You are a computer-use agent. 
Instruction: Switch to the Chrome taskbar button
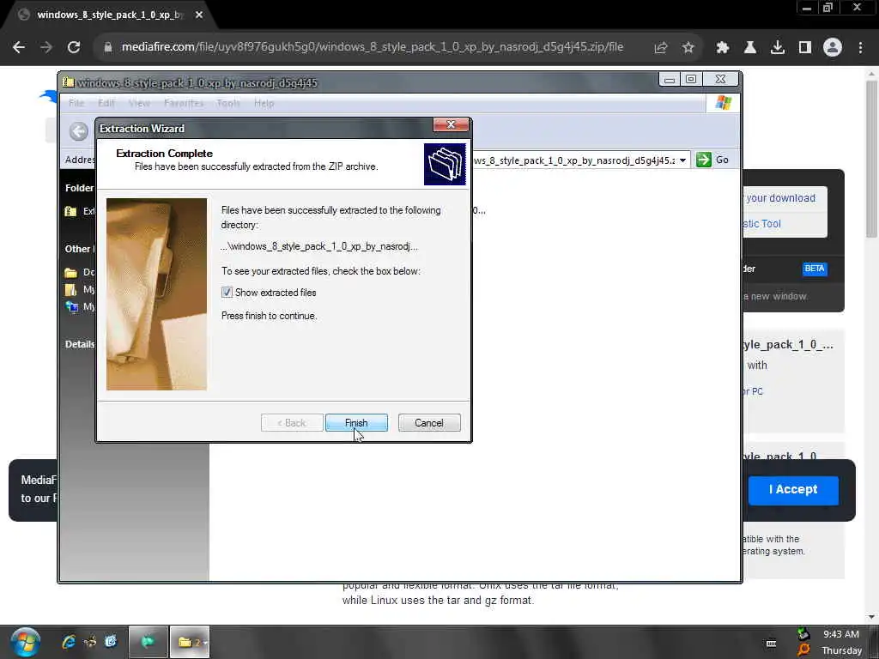coord(148,642)
